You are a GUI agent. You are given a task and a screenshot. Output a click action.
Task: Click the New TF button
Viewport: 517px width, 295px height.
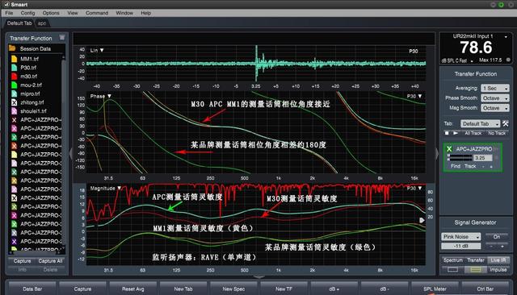284,289
